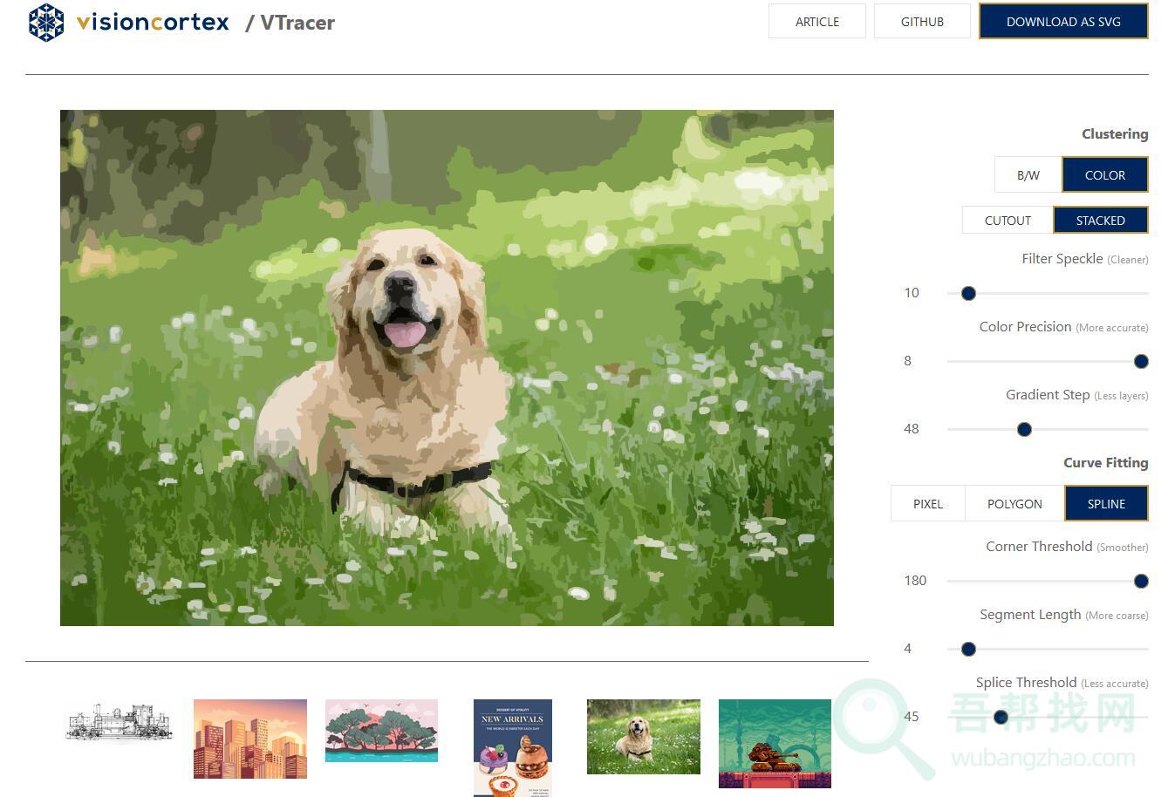Click the Gradient Step slider handle
This screenshot has height=797, width=1168.
[x=1025, y=430]
